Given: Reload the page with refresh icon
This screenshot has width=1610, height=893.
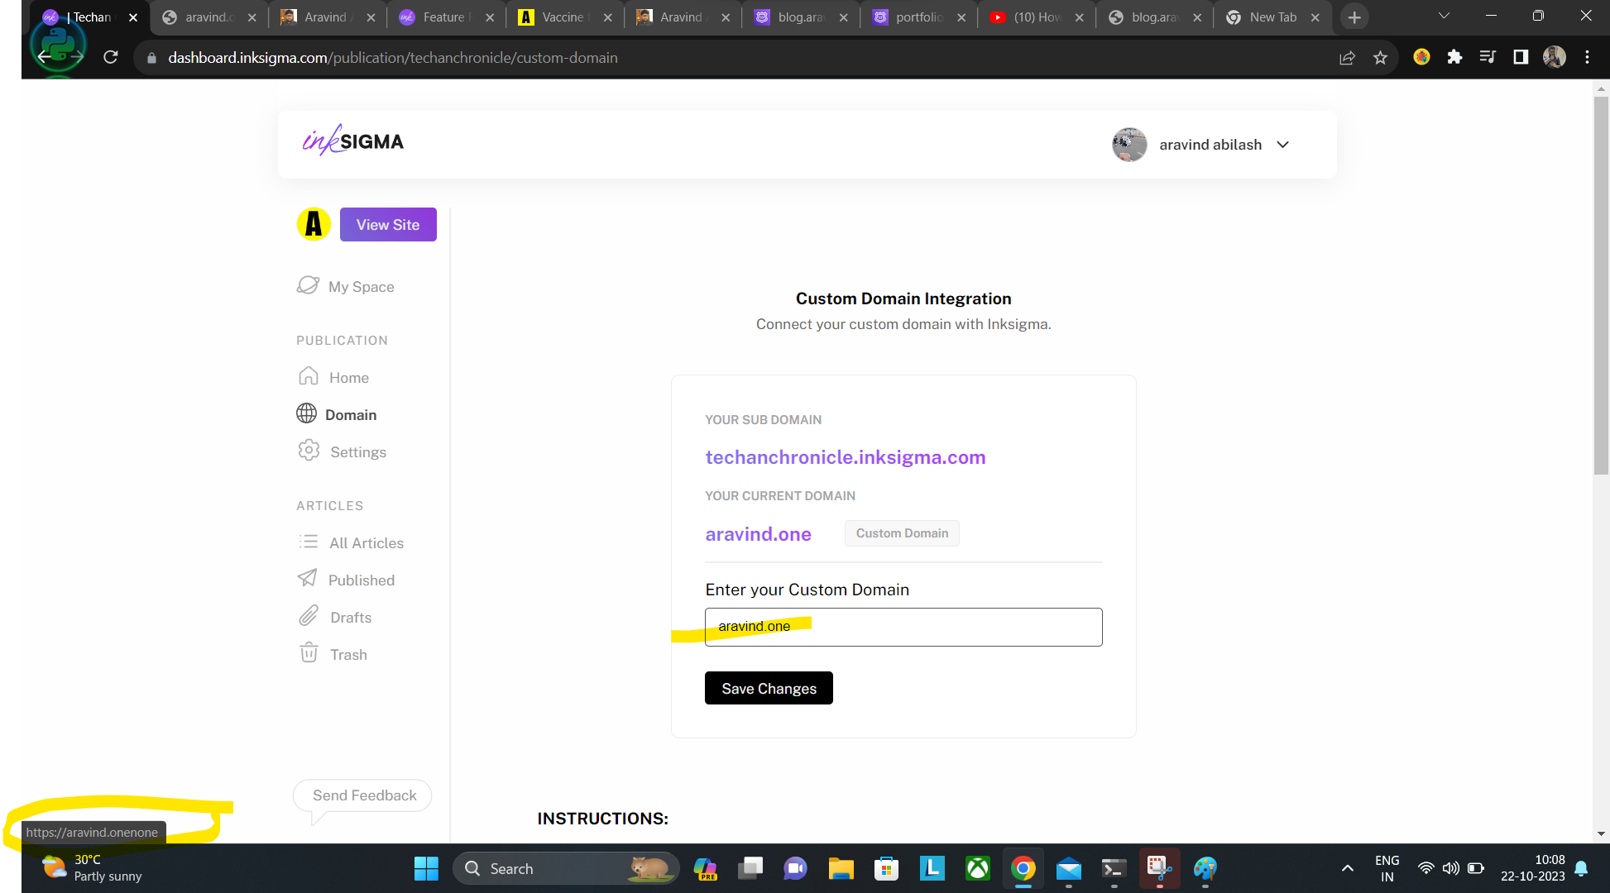Looking at the screenshot, I should 111,57.
